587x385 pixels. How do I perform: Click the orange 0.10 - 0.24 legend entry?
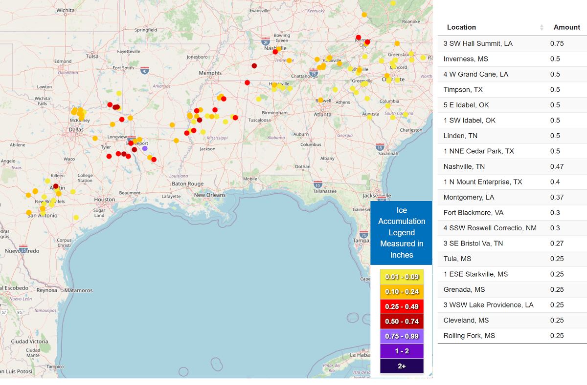pos(402,292)
